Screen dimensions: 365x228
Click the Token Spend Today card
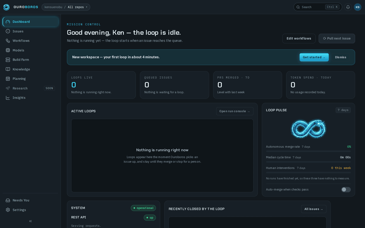pyautogui.click(x=321, y=85)
